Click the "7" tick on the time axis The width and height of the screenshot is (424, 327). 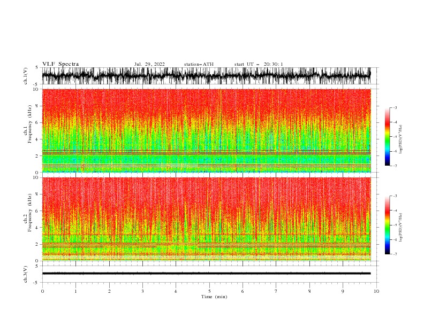click(276, 291)
